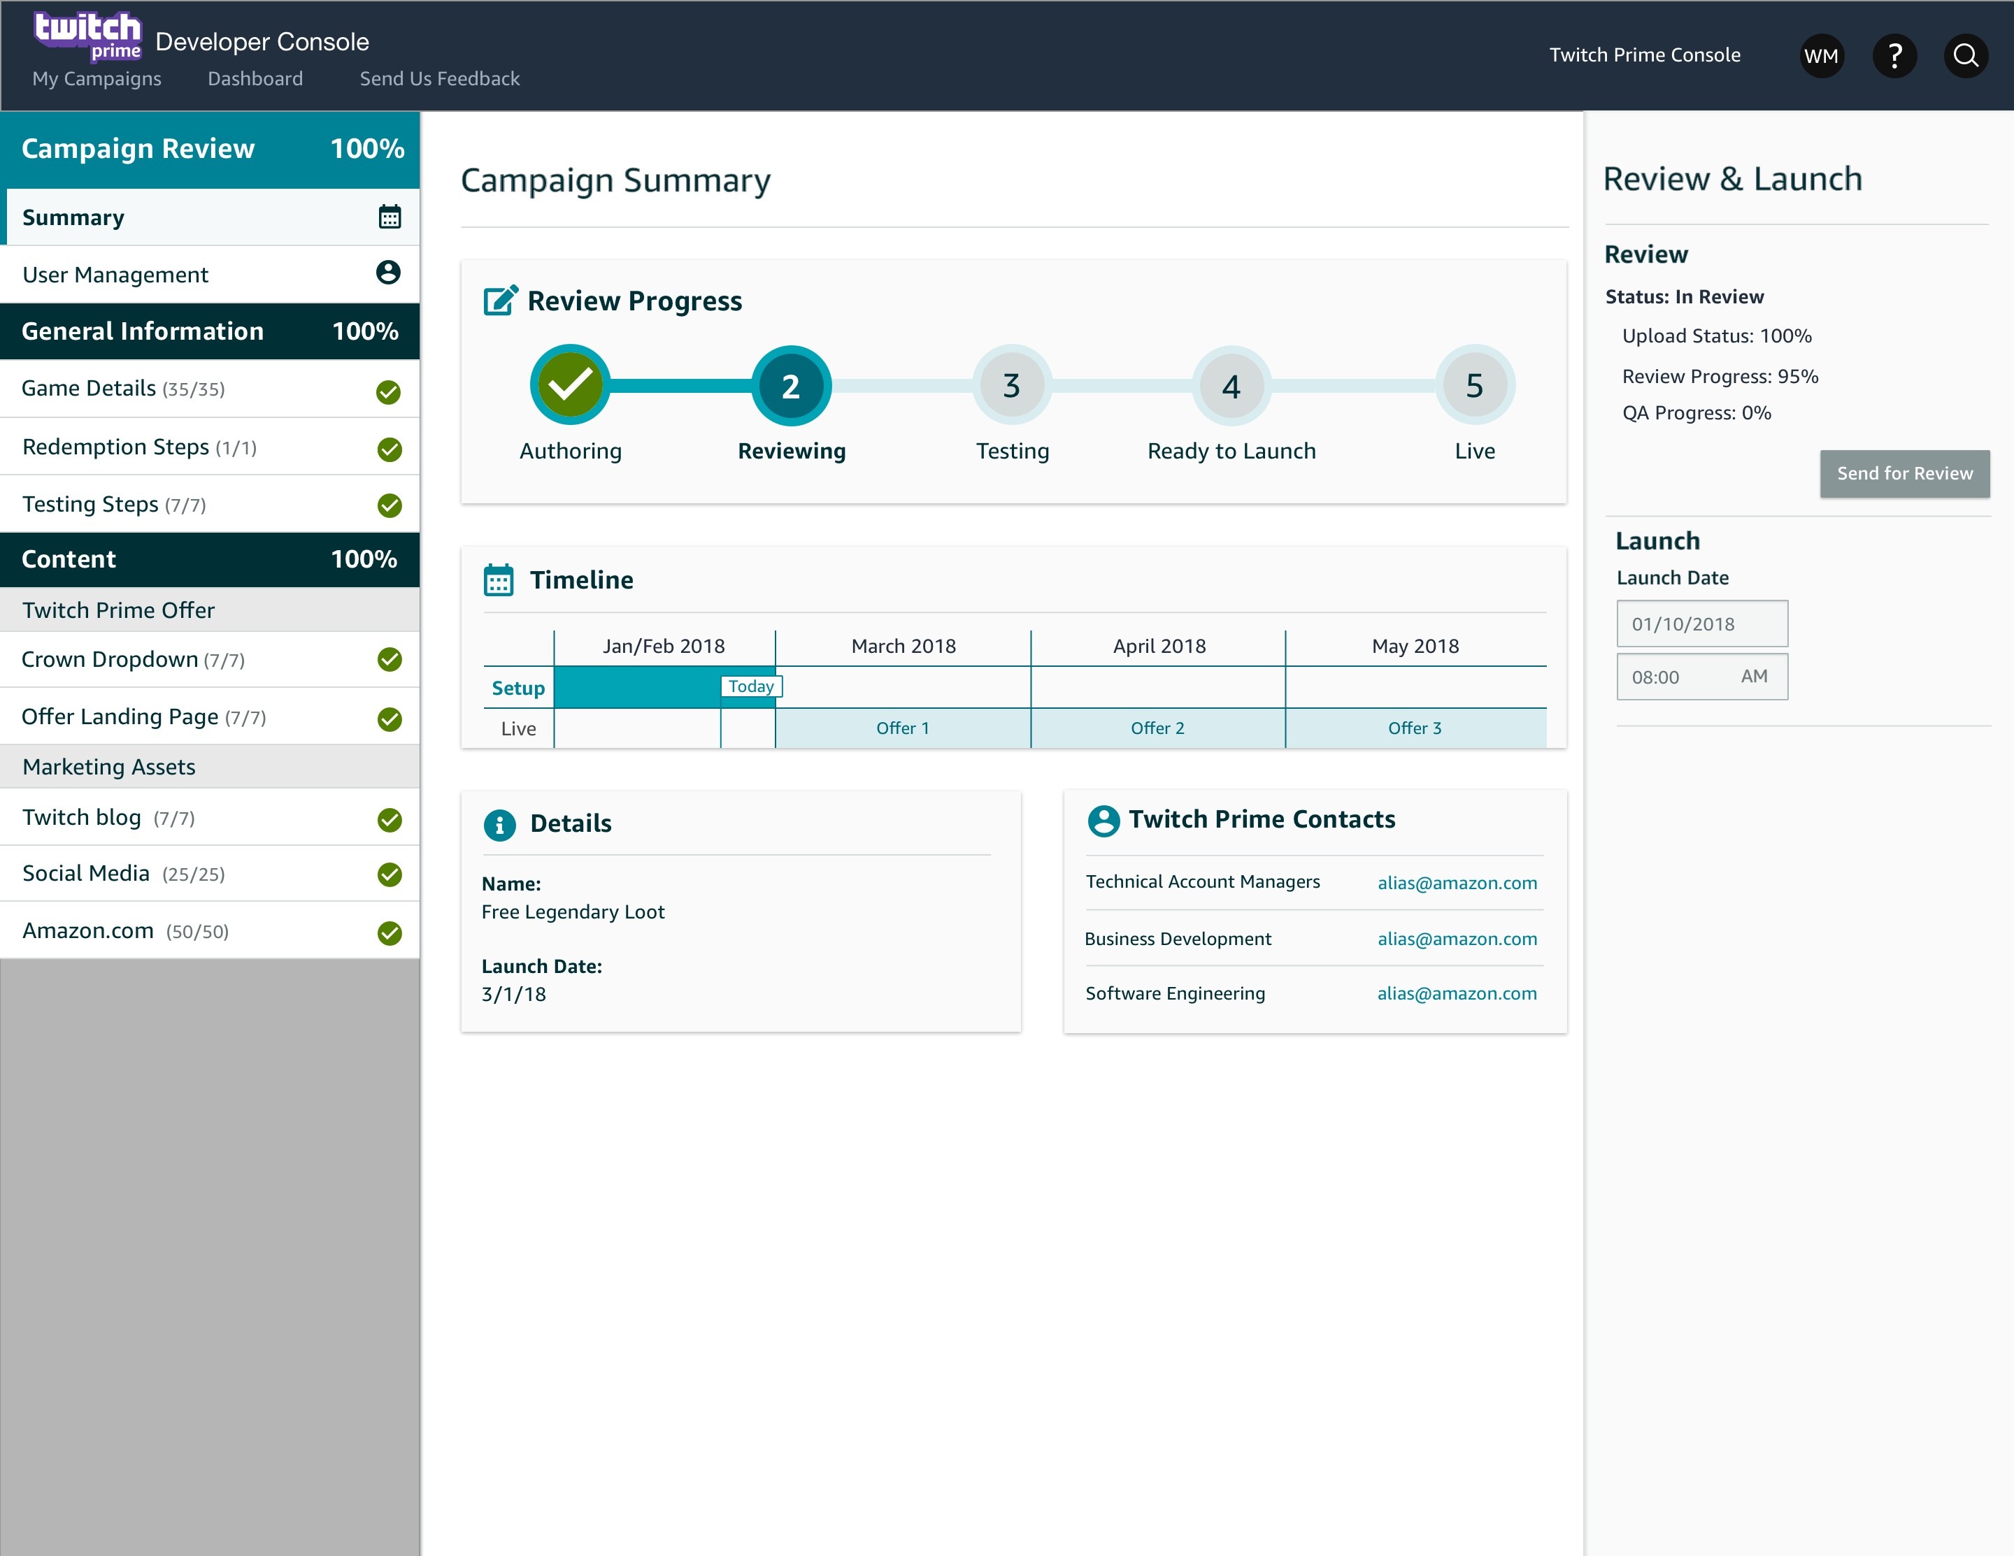Open Testing Steps section
Image resolution: width=2014 pixels, height=1556 pixels.
coord(210,504)
